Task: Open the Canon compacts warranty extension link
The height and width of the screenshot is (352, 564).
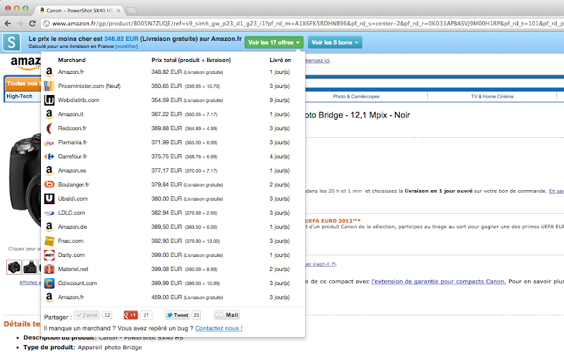Action: [439, 281]
